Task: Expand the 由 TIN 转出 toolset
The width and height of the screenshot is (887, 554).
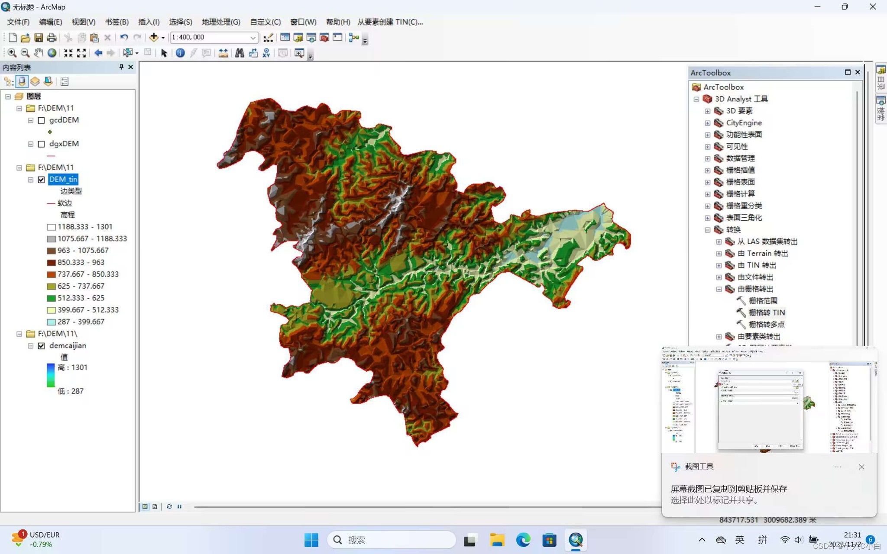Action: tap(719, 265)
